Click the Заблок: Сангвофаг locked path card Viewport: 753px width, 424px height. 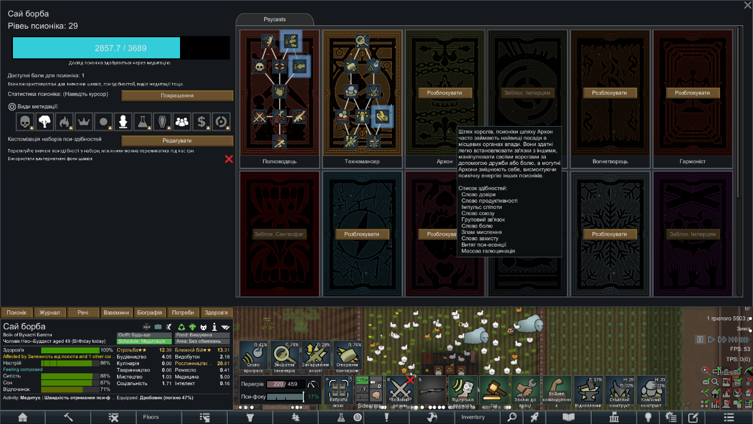point(279,233)
